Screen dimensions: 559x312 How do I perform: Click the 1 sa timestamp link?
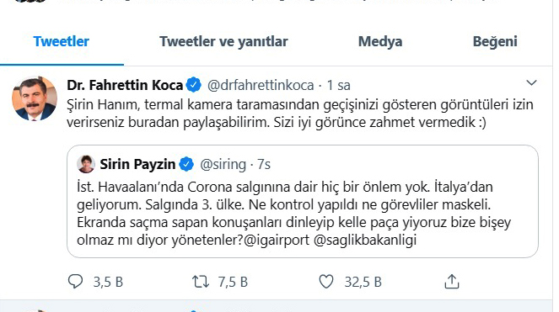point(339,86)
